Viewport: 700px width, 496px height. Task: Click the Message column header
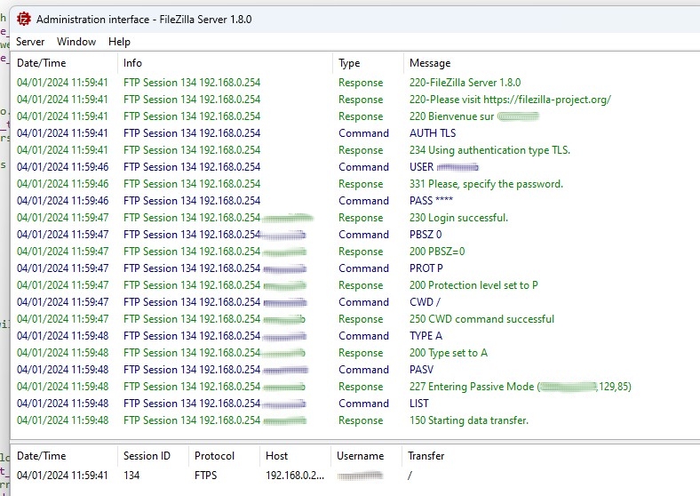pyautogui.click(x=430, y=63)
